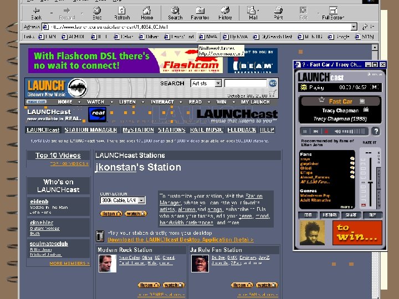Stop the page from loading
This screenshot has width=399, height=299.
(x=97, y=13)
